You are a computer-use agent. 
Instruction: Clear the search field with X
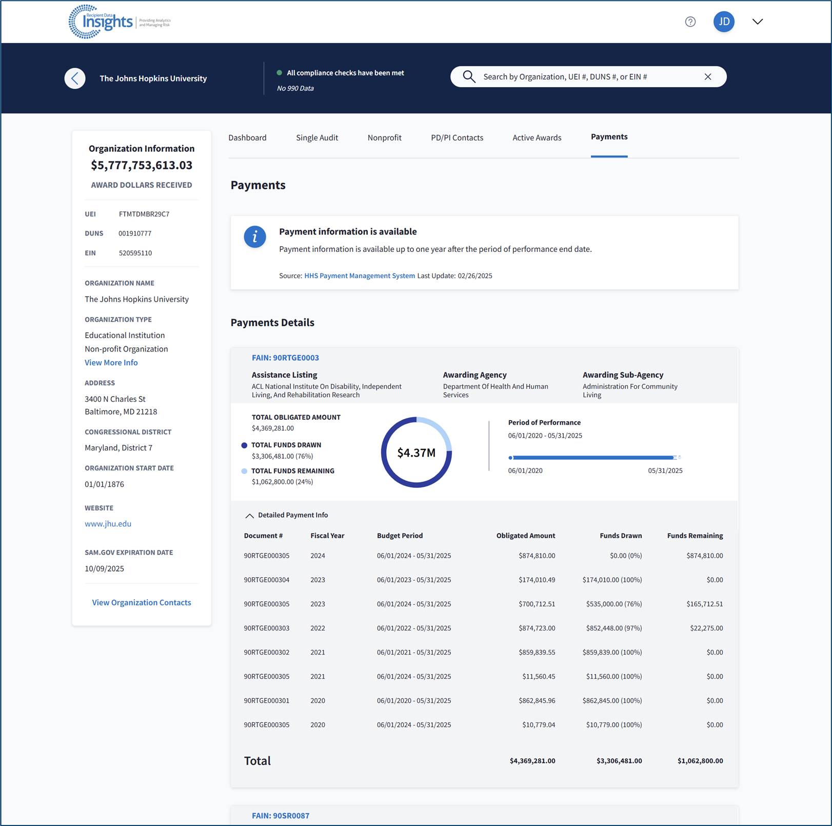point(707,77)
